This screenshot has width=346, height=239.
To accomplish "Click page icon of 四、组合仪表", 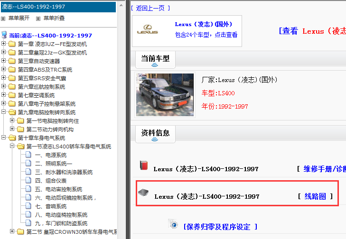I will point(28,180).
